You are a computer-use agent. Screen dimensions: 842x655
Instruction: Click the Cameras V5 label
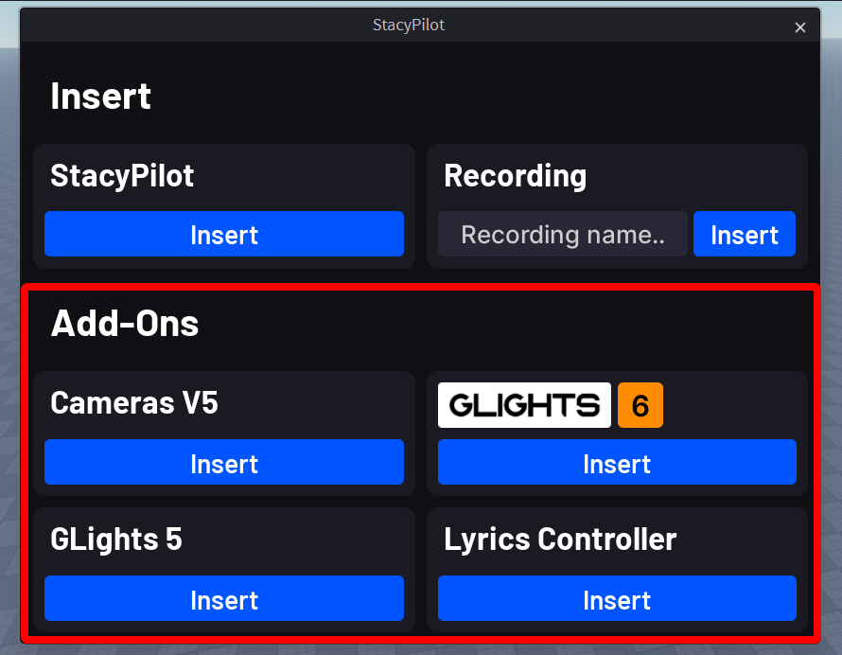click(x=134, y=402)
